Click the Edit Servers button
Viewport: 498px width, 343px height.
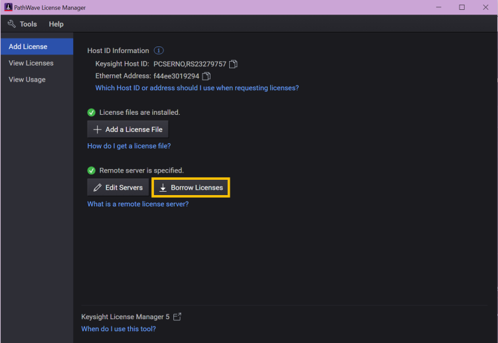pos(118,187)
